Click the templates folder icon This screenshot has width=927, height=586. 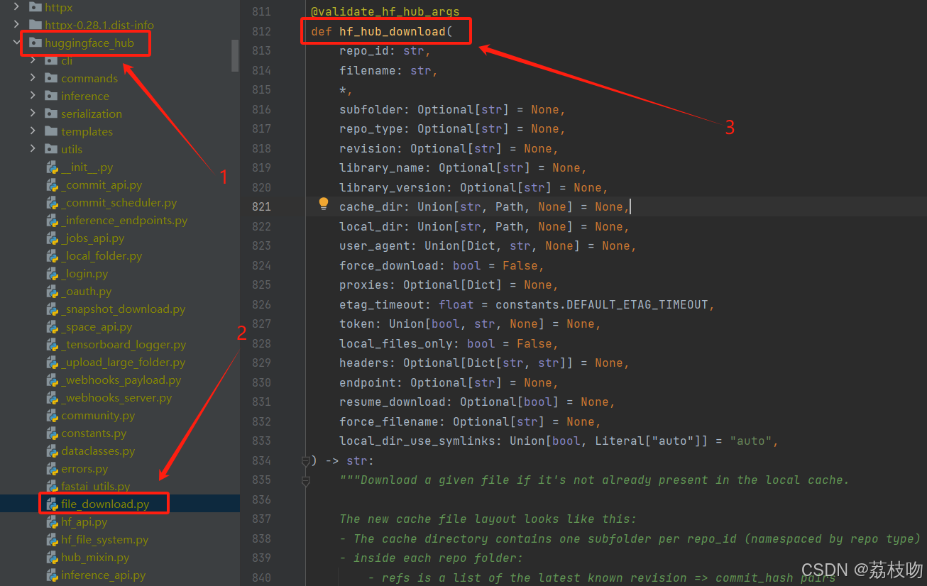pyautogui.click(x=50, y=131)
